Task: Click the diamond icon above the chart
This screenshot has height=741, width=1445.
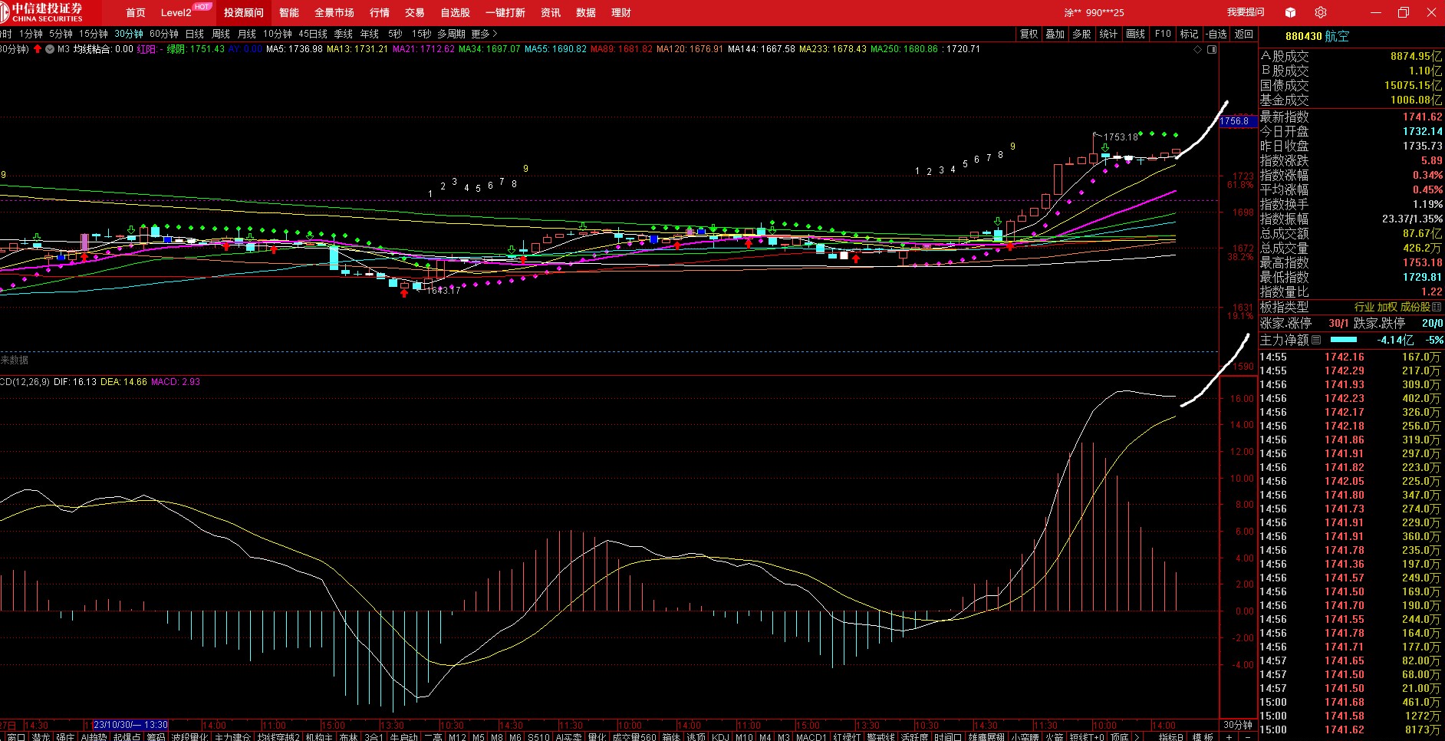Action: (x=1197, y=49)
